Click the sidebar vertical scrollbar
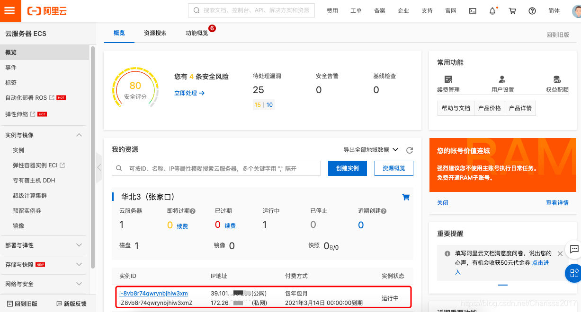The width and height of the screenshot is (581, 312). (93, 157)
